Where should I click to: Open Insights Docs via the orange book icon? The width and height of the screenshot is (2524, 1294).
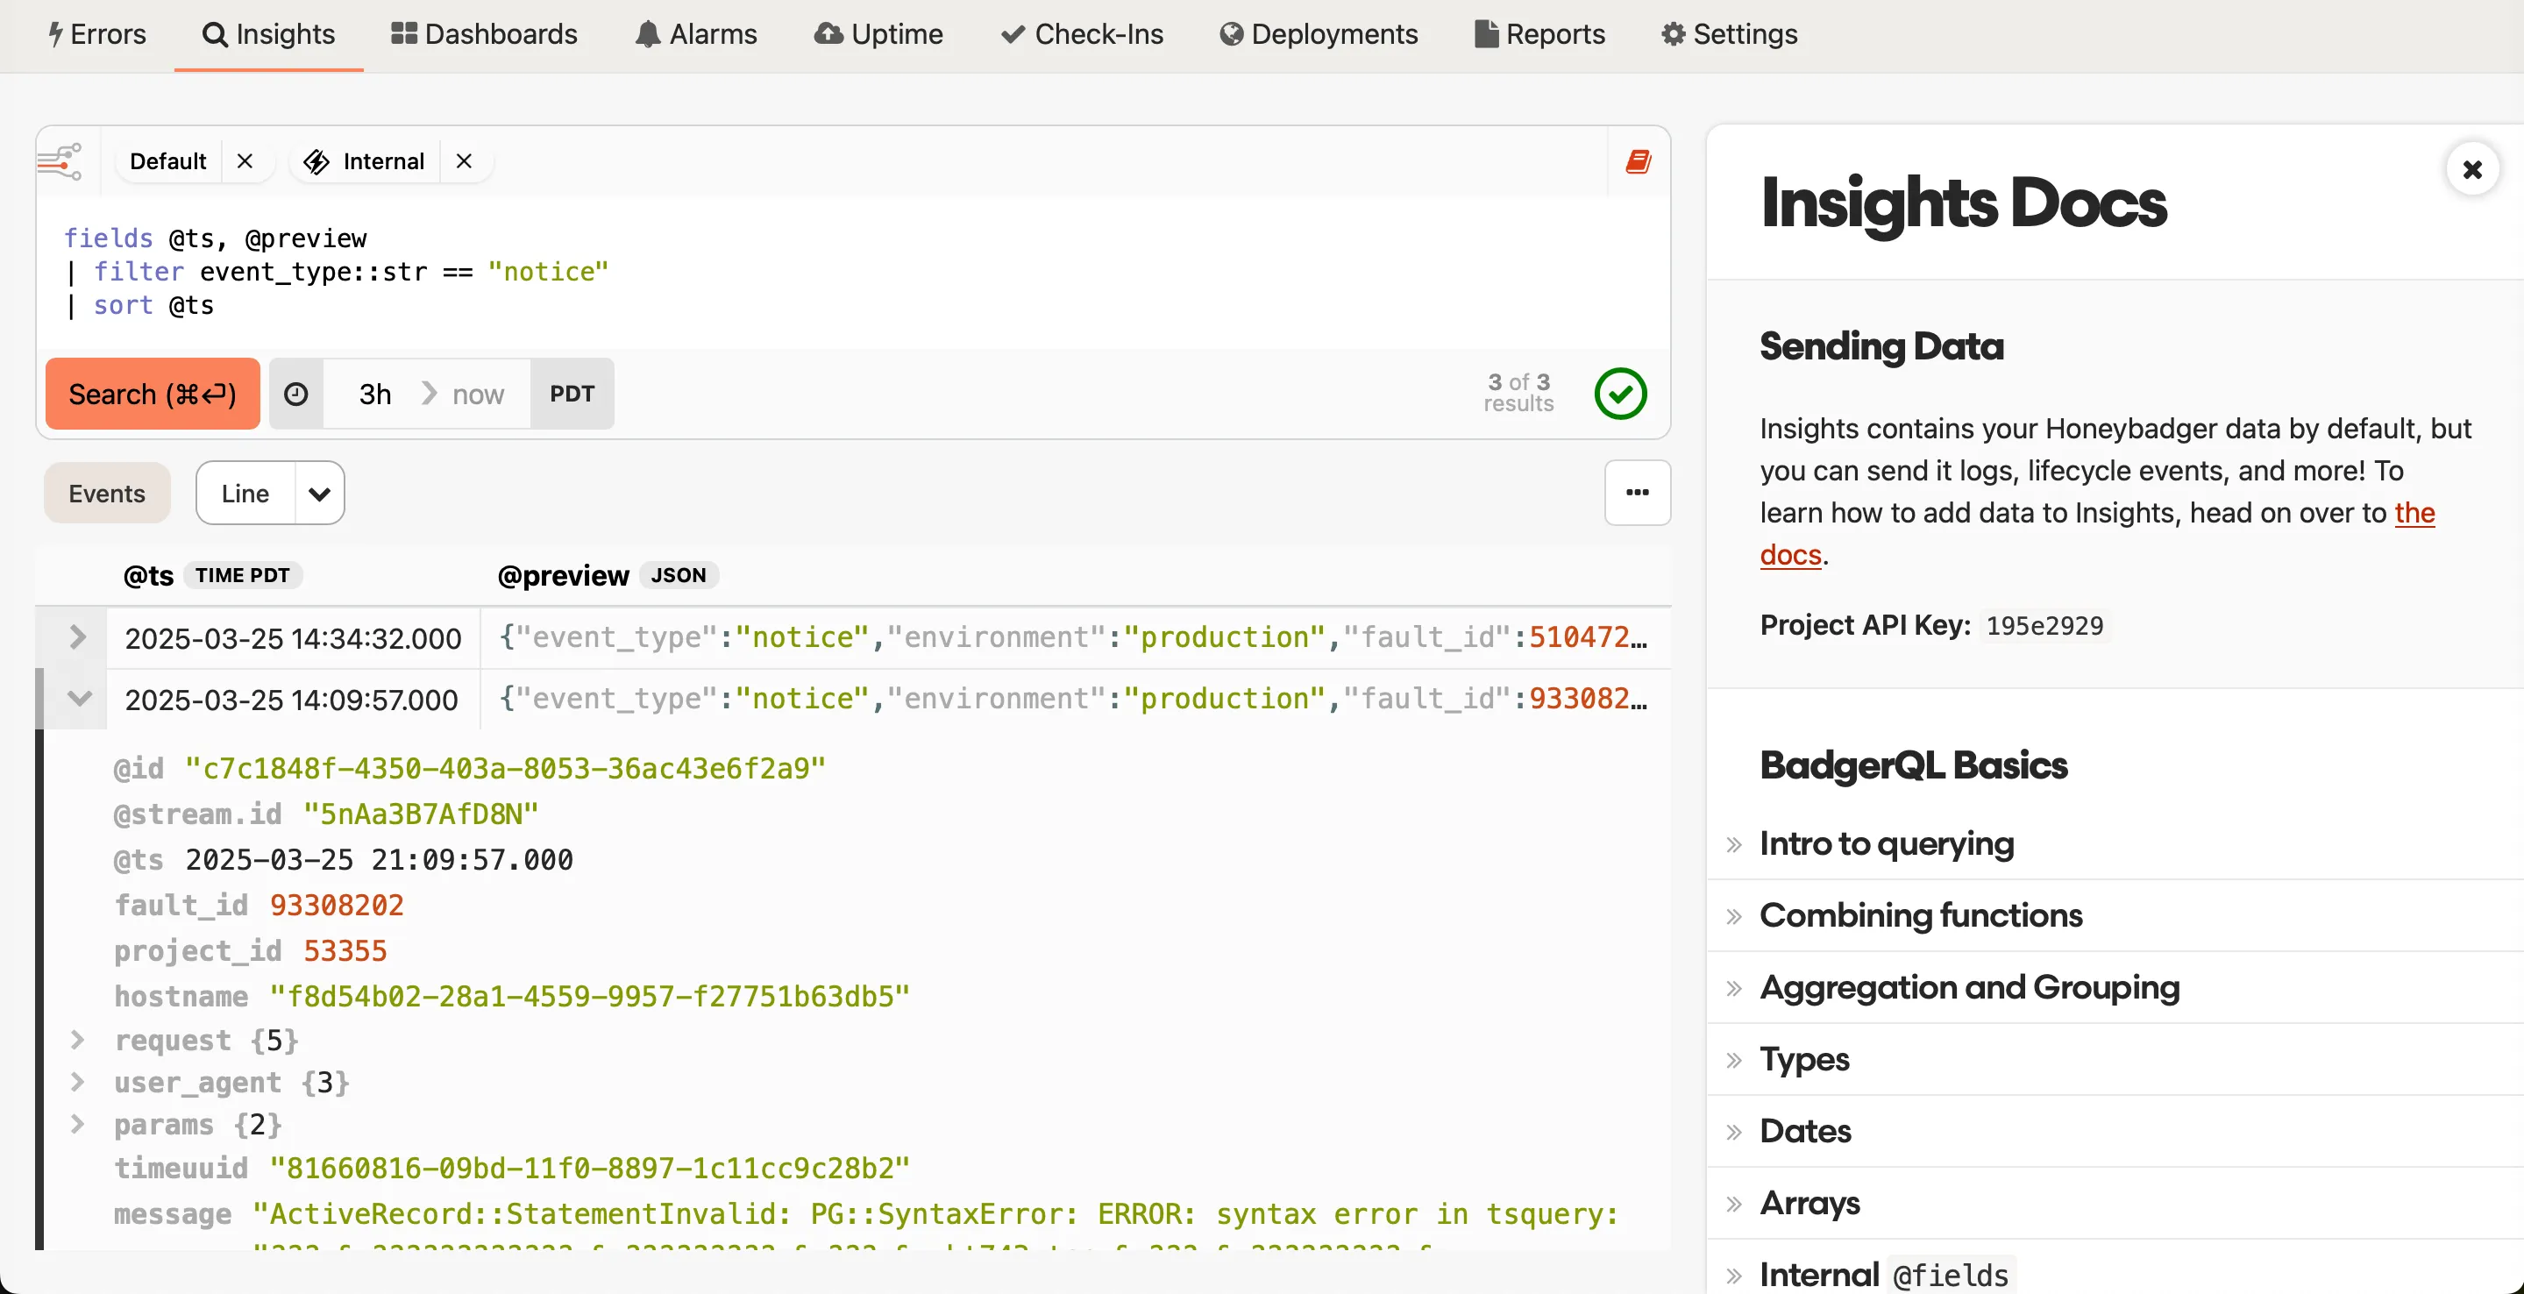click(x=1639, y=161)
